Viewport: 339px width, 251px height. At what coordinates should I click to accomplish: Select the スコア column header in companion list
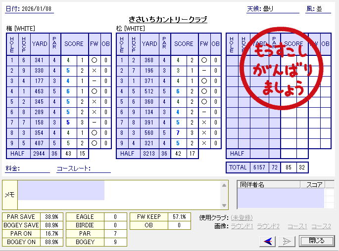pos(314,185)
